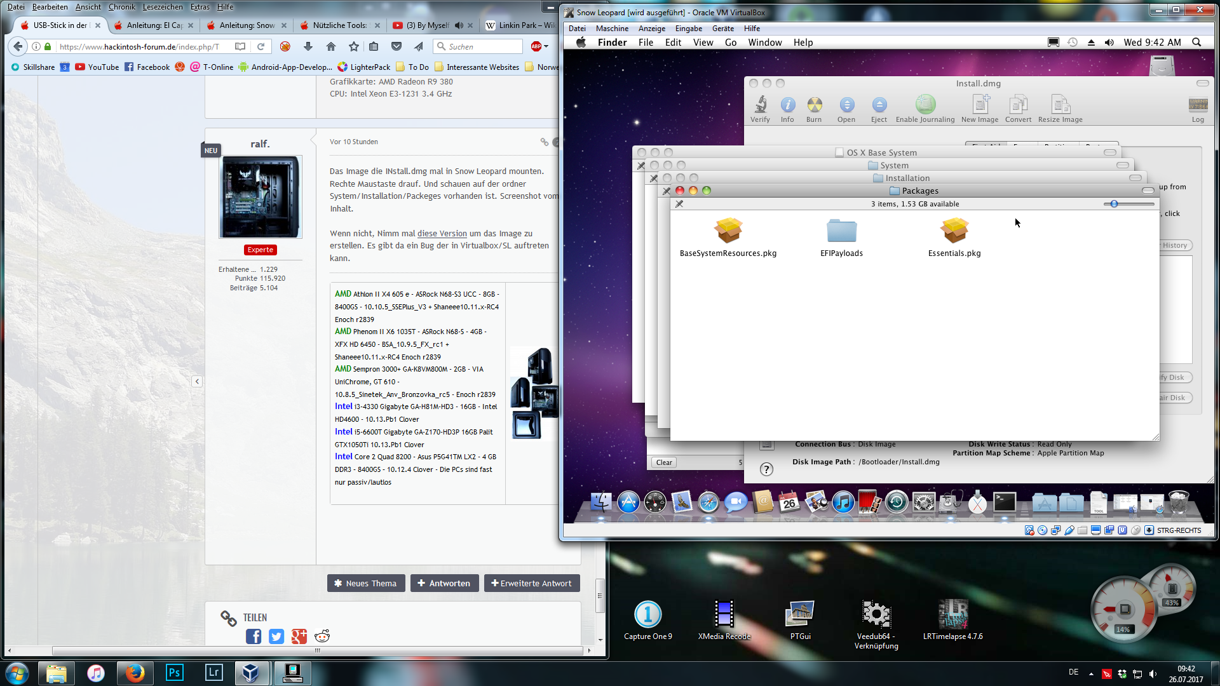Viewport: 1220px width, 686px height.
Task: Click the Antworten reply button
Action: [x=444, y=583]
